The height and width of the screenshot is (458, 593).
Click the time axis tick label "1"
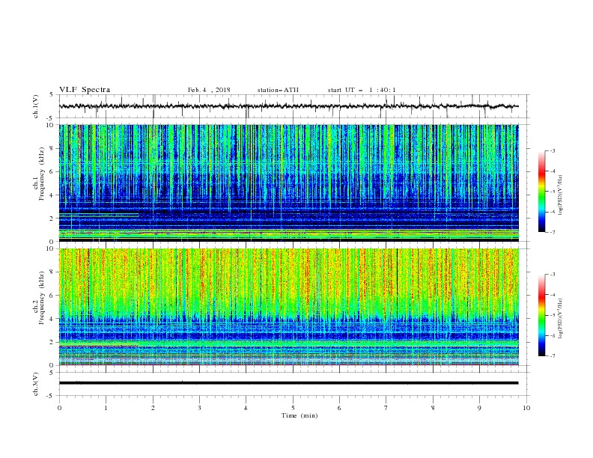[x=106, y=408]
